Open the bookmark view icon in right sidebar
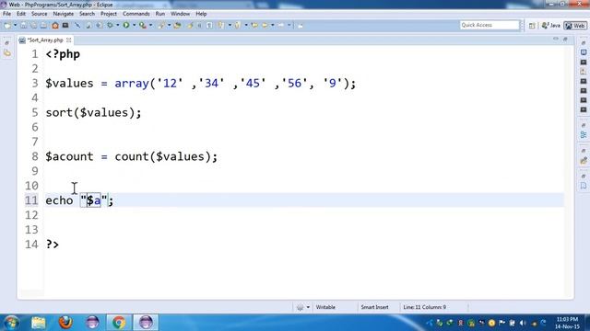Viewport: 590px width, 331px height. 584,186
